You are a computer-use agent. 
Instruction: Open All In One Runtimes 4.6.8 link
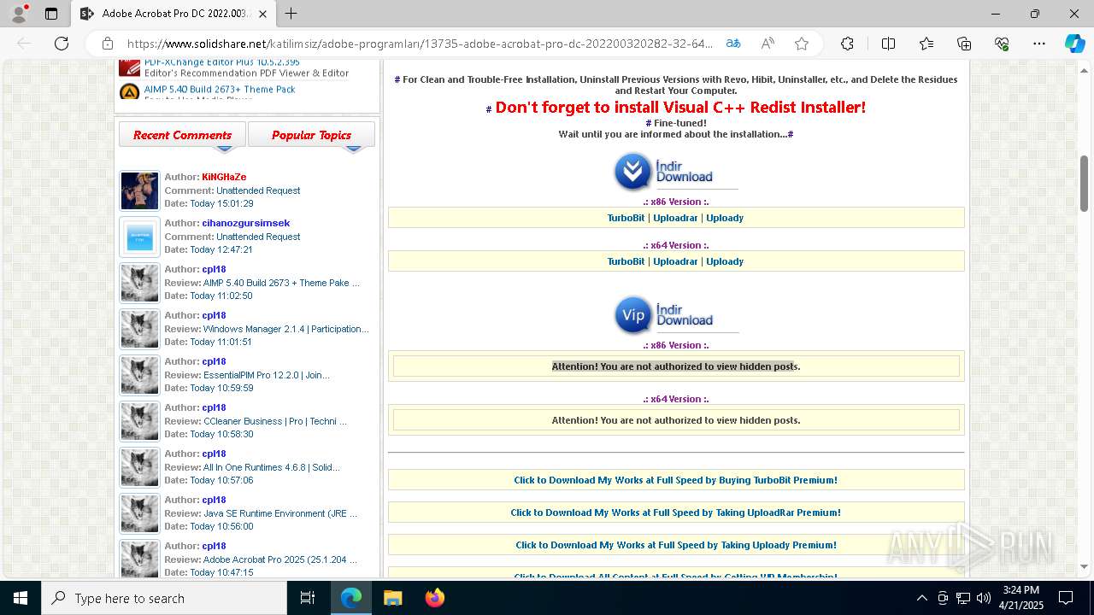tap(271, 467)
